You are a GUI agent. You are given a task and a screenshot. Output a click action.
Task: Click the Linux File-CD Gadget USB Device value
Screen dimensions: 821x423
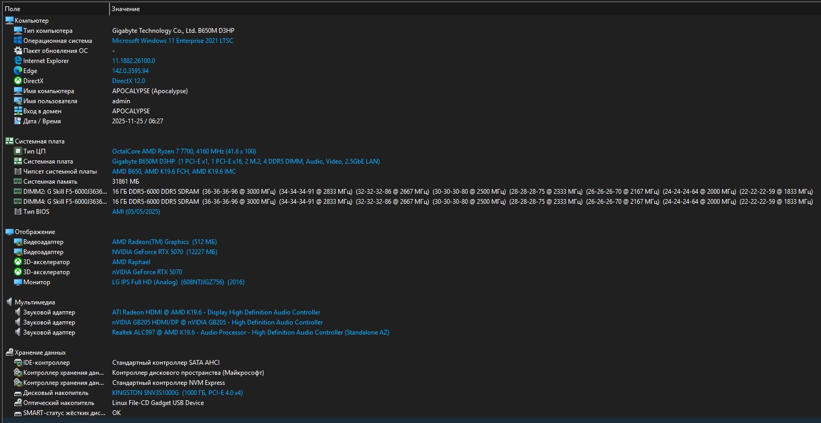[x=158, y=403]
